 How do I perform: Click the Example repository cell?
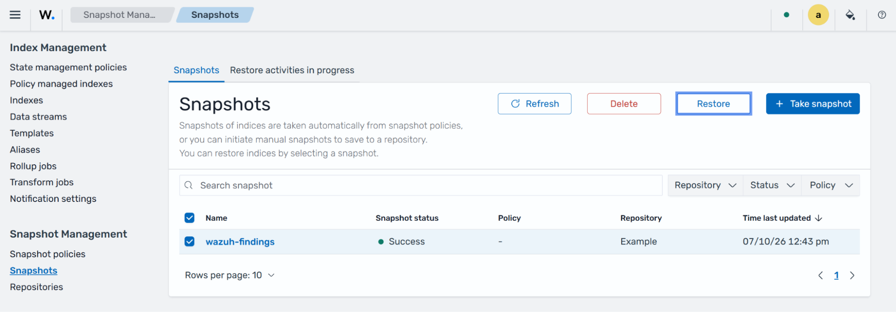pyautogui.click(x=639, y=242)
